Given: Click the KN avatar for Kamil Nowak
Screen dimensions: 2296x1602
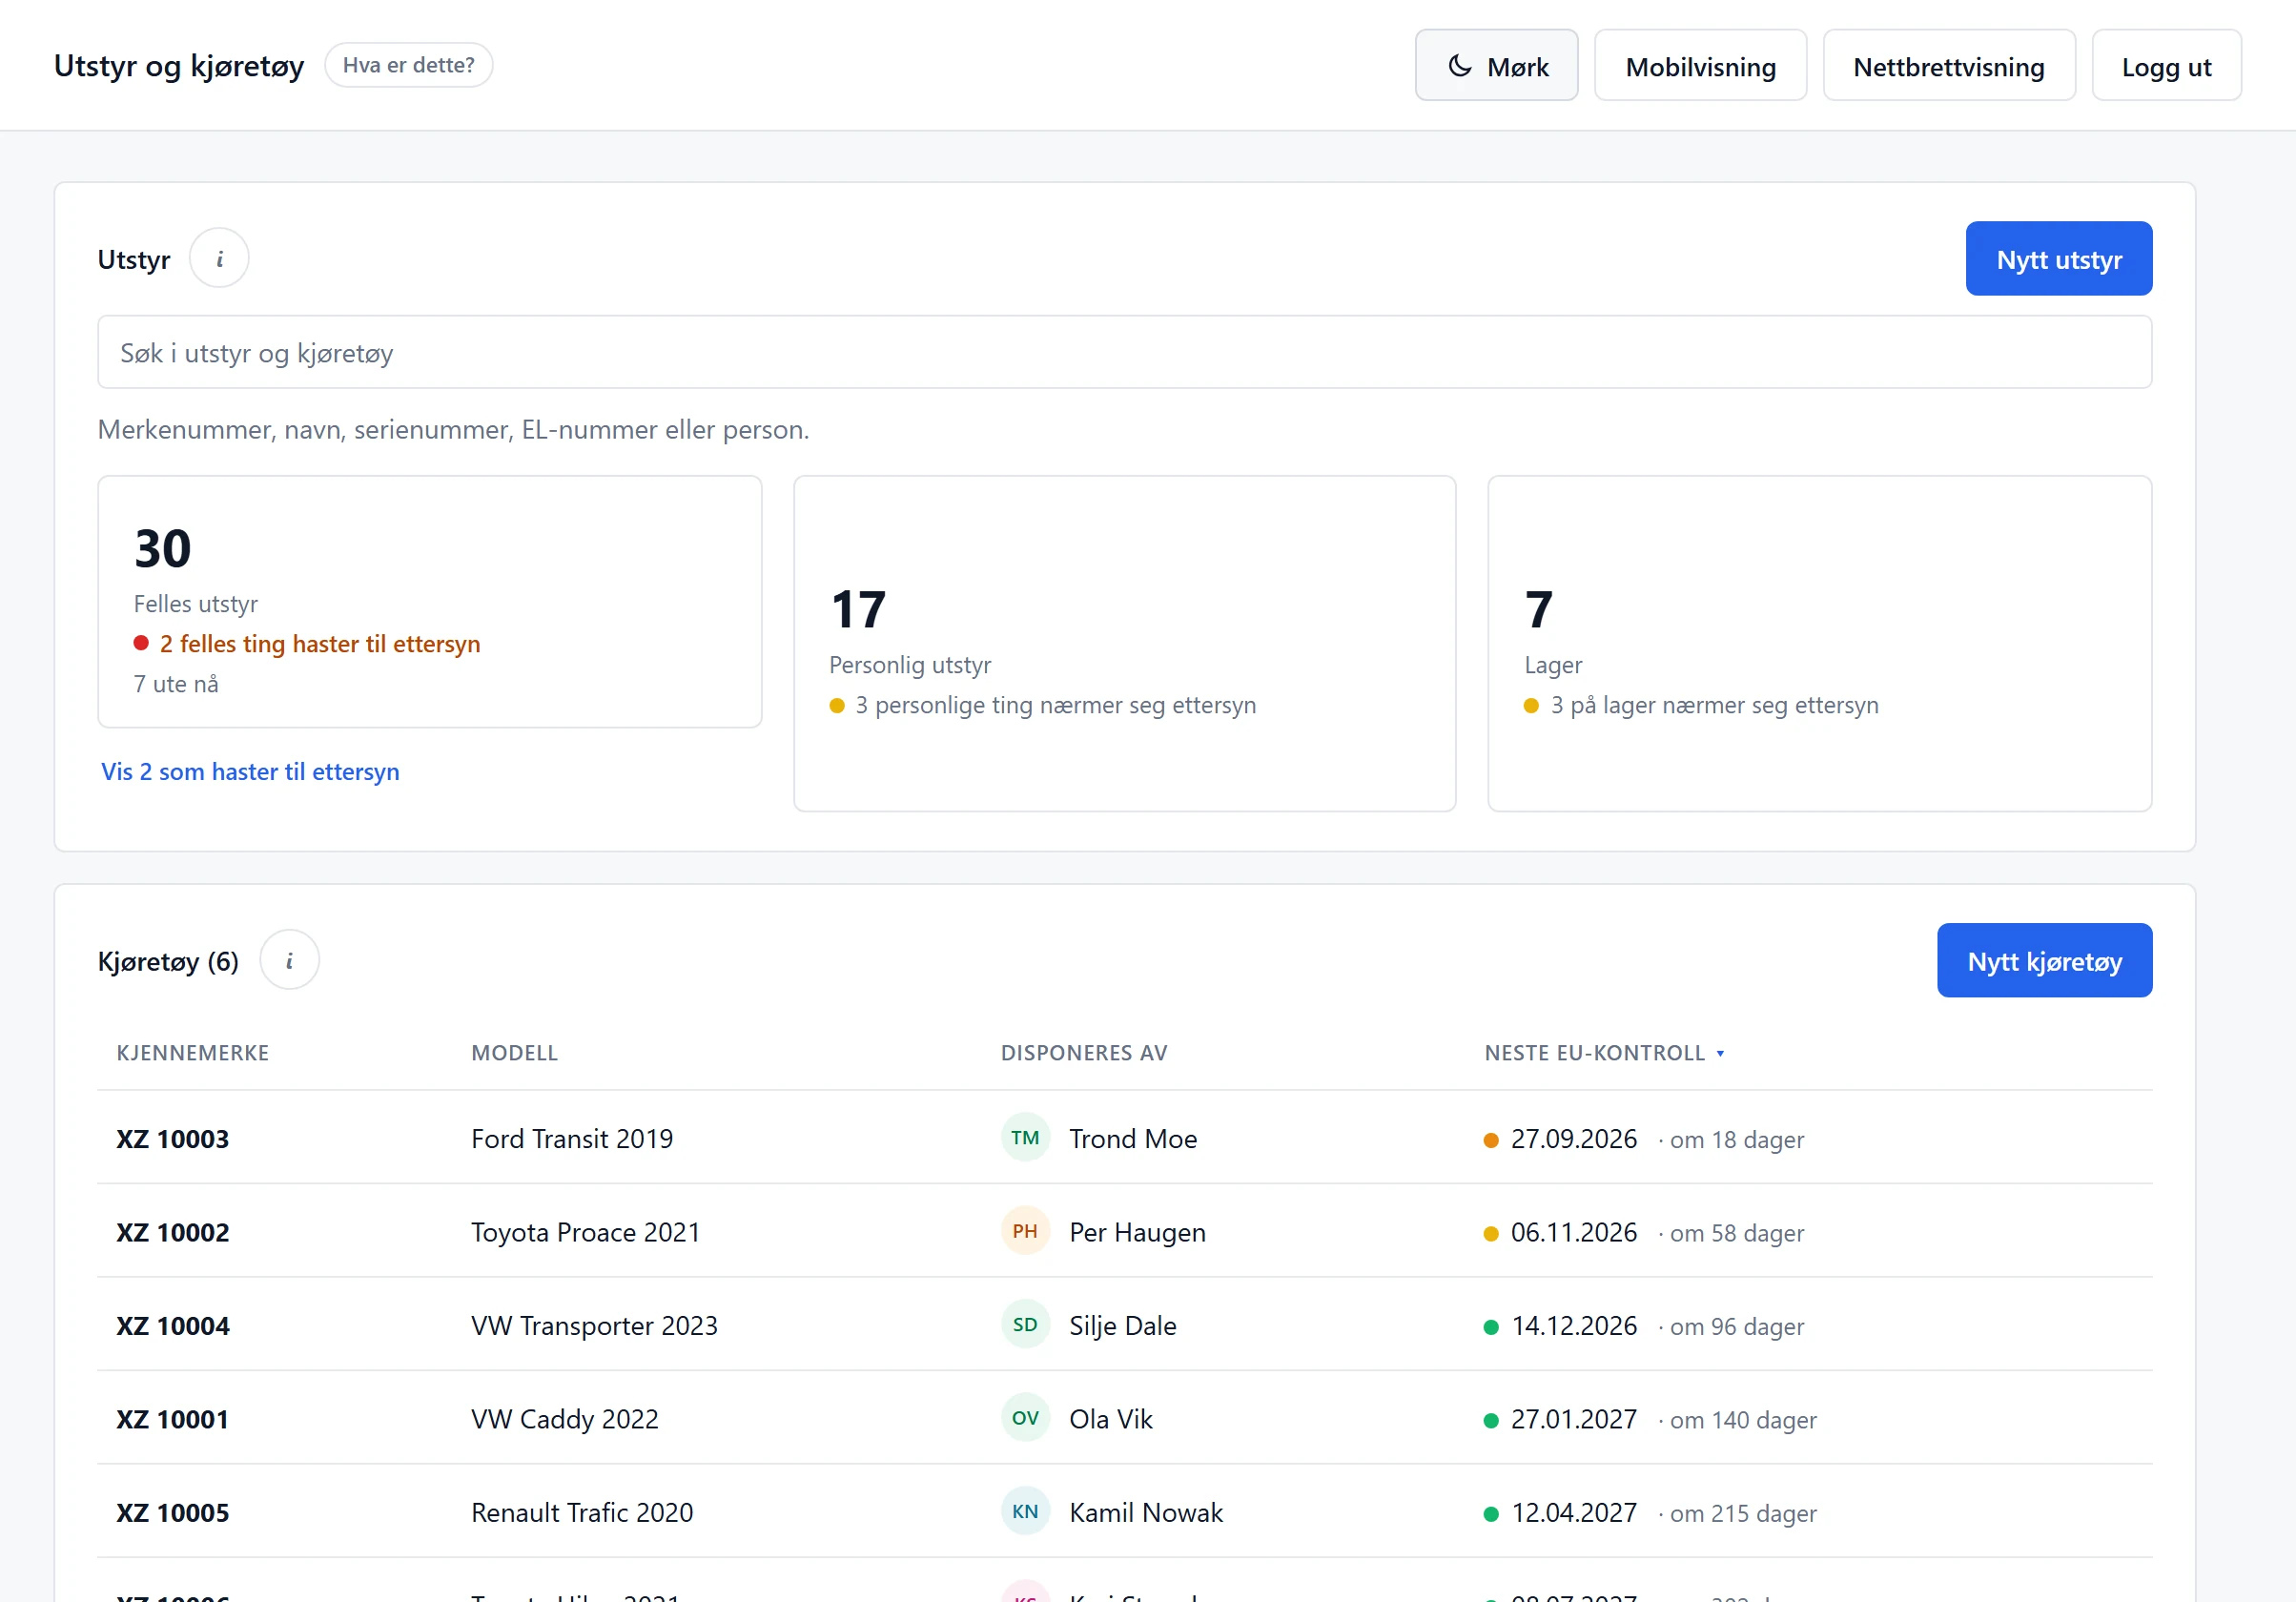Looking at the screenshot, I should tap(1024, 1512).
